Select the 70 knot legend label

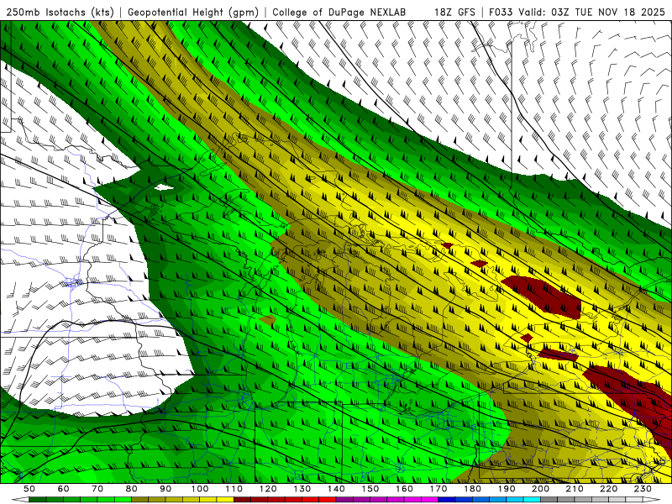tap(97, 489)
